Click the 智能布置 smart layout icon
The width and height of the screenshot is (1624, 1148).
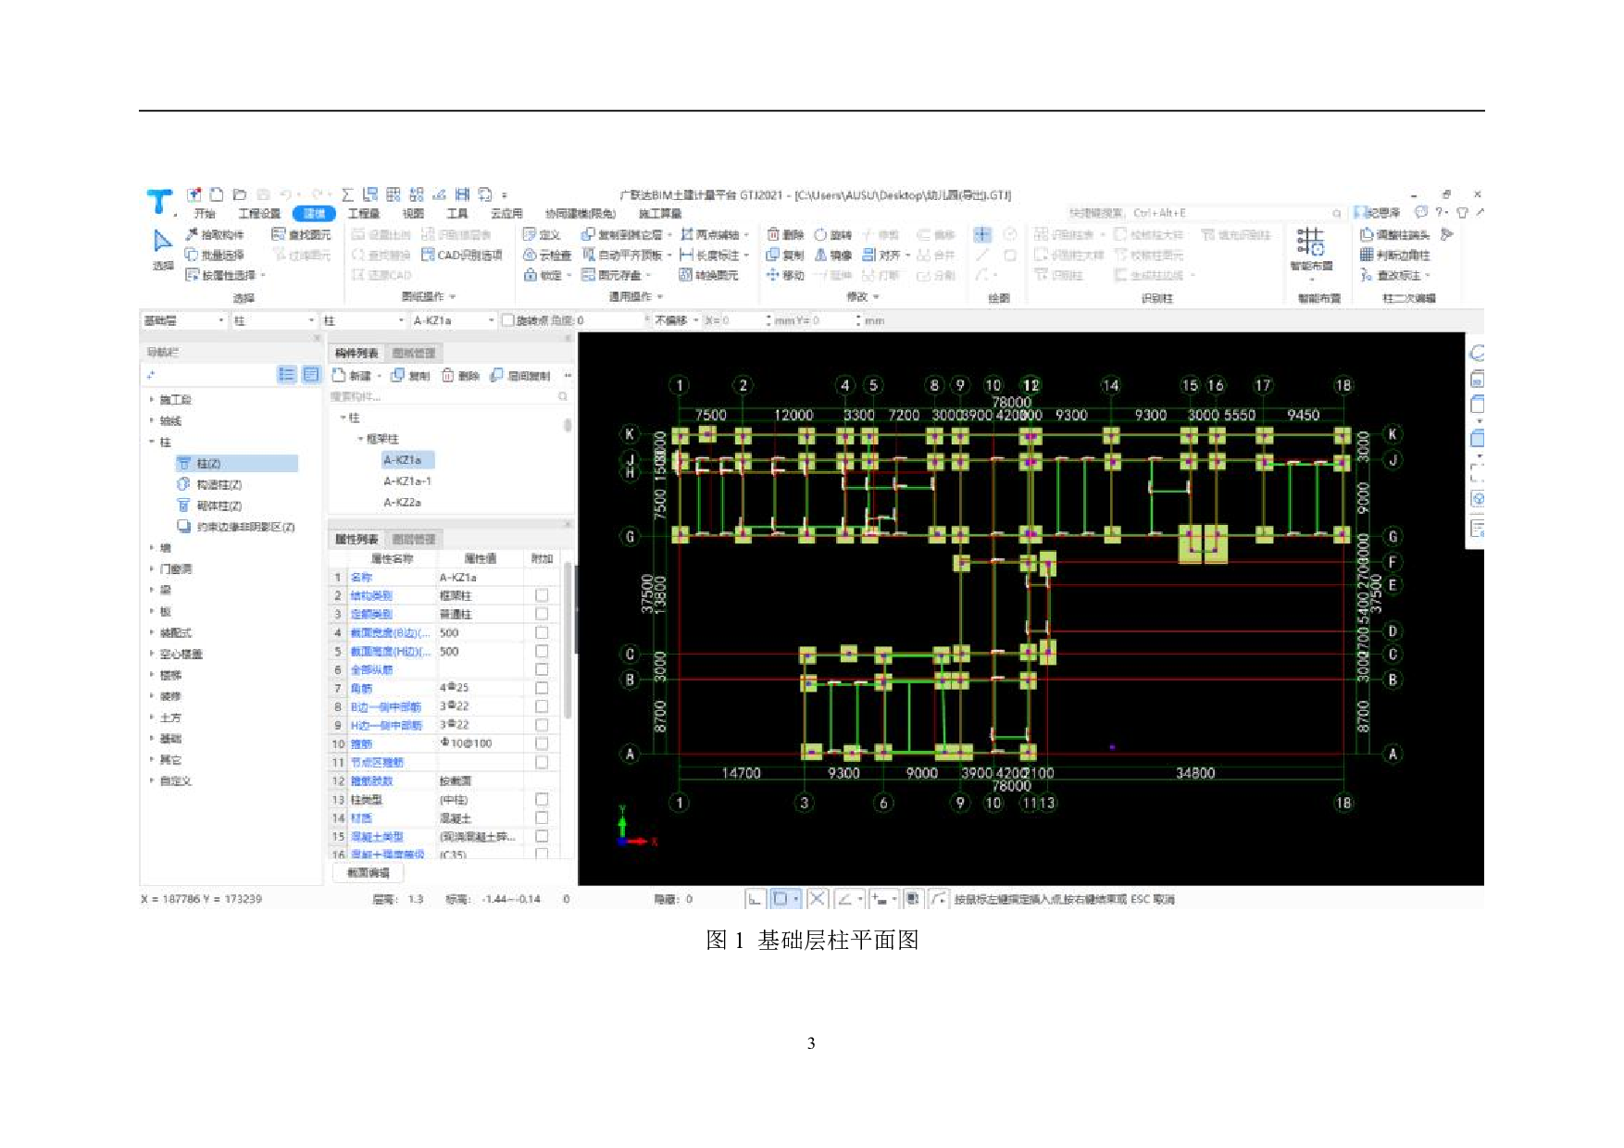tap(1310, 243)
